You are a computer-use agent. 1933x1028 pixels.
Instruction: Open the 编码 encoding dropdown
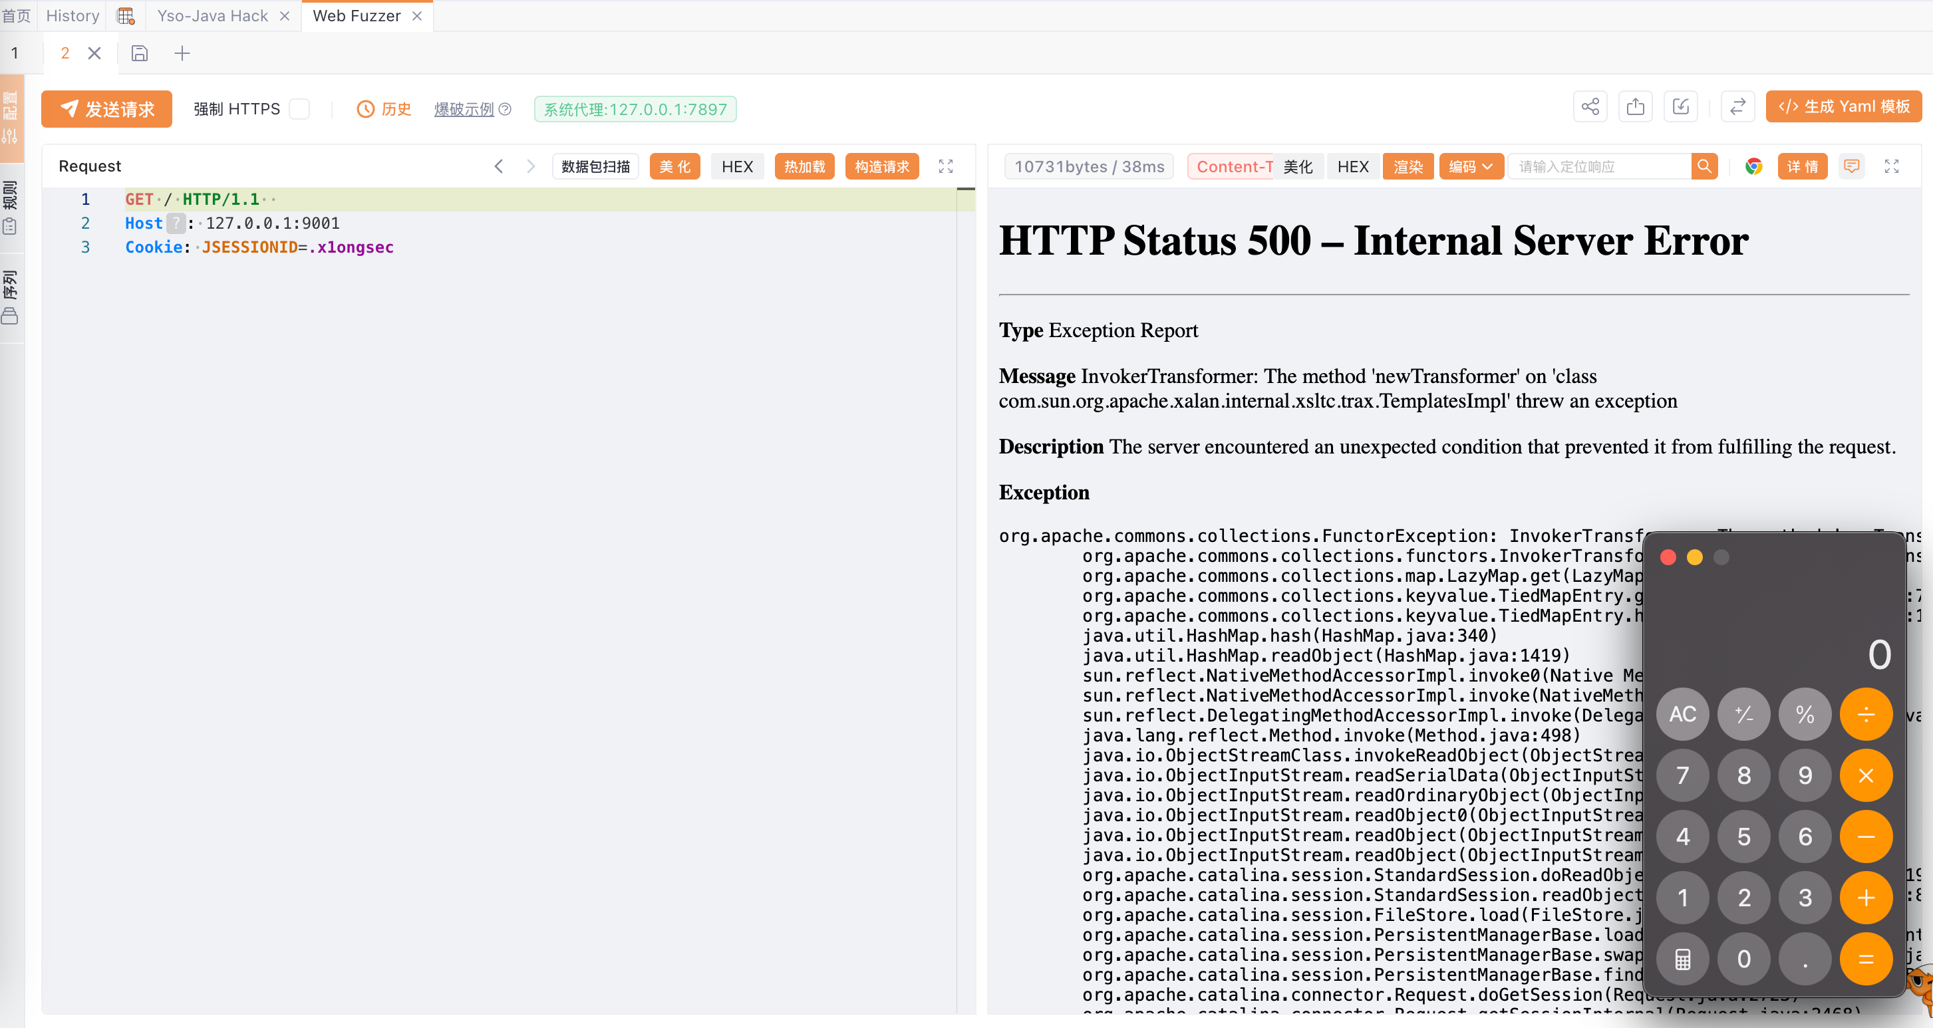click(x=1471, y=167)
